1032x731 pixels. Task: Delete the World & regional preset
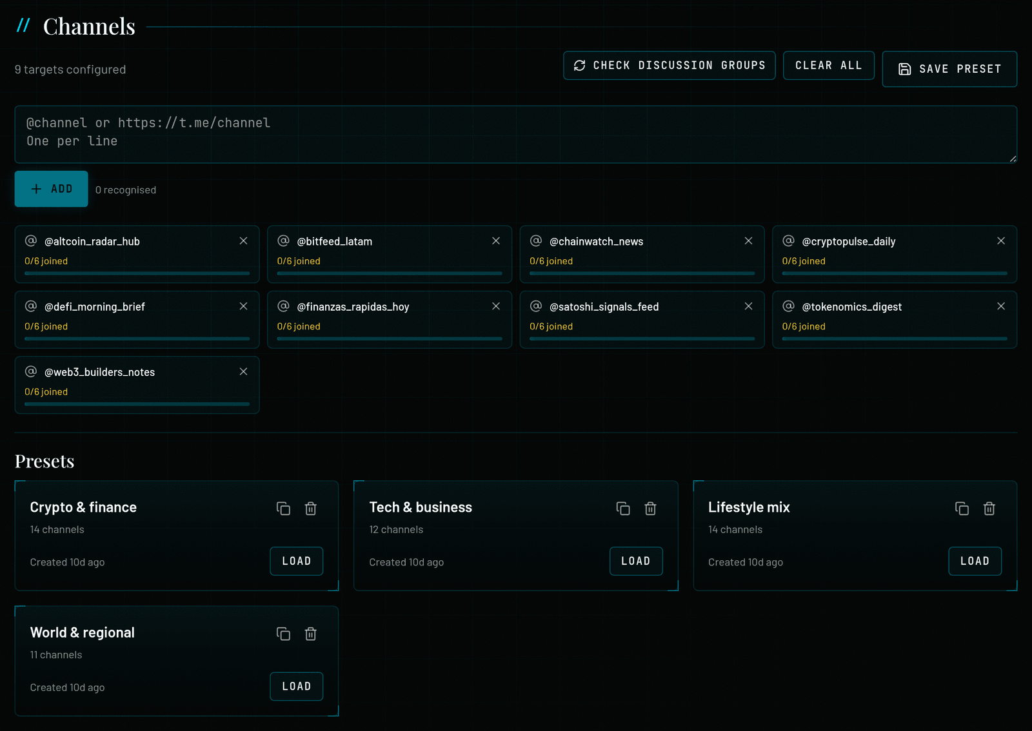click(311, 634)
